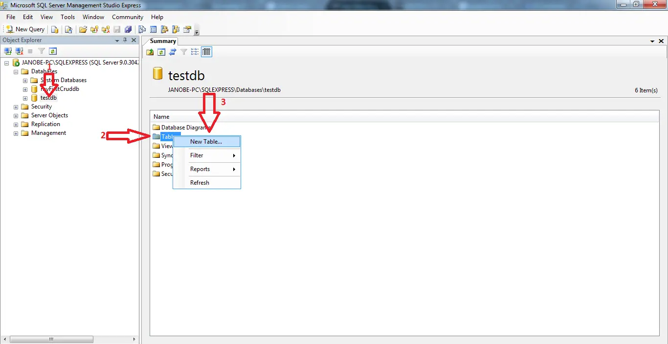This screenshot has height=344, width=668.
Task: Click the Filter icon in Summary toolbar
Action: pyautogui.click(x=184, y=52)
